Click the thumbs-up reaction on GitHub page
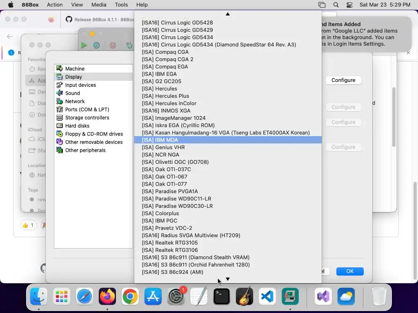The height and width of the screenshot is (313, 418). point(28,225)
